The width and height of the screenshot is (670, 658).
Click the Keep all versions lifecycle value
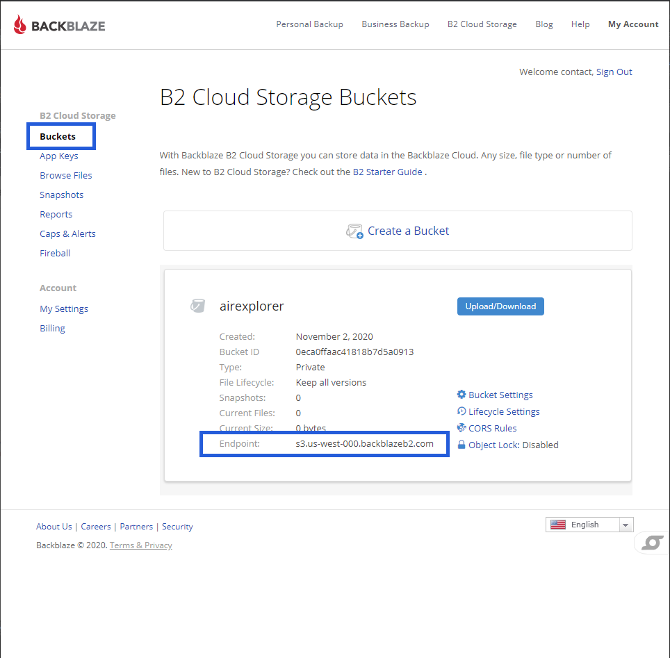tap(331, 382)
